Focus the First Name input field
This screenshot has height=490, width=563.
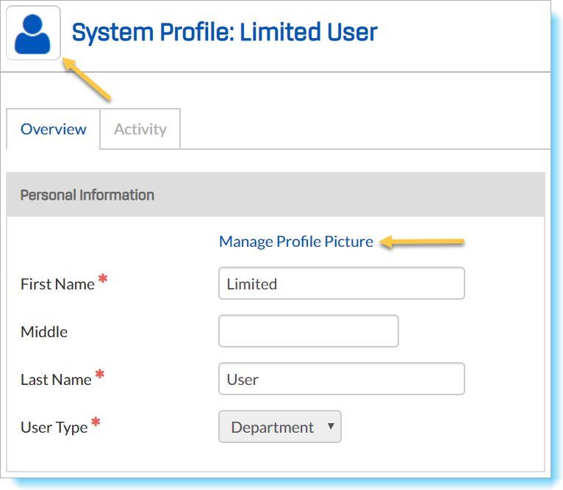click(342, 284)
